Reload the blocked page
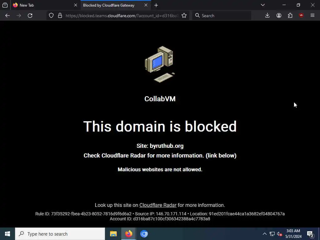This screenshot has height=240, width=320. click(x=30, y=16)
